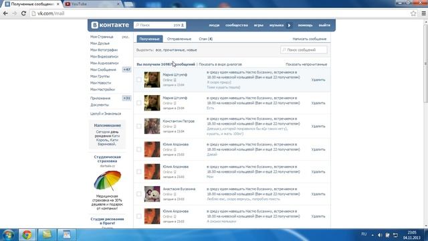Click Константин Петров avatar thumbnail
The image size is (428, 241).
[x=152, y=126]
